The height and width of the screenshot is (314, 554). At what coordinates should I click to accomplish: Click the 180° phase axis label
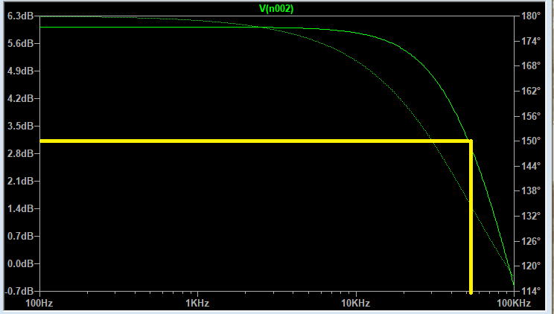[x=531, y=16]
